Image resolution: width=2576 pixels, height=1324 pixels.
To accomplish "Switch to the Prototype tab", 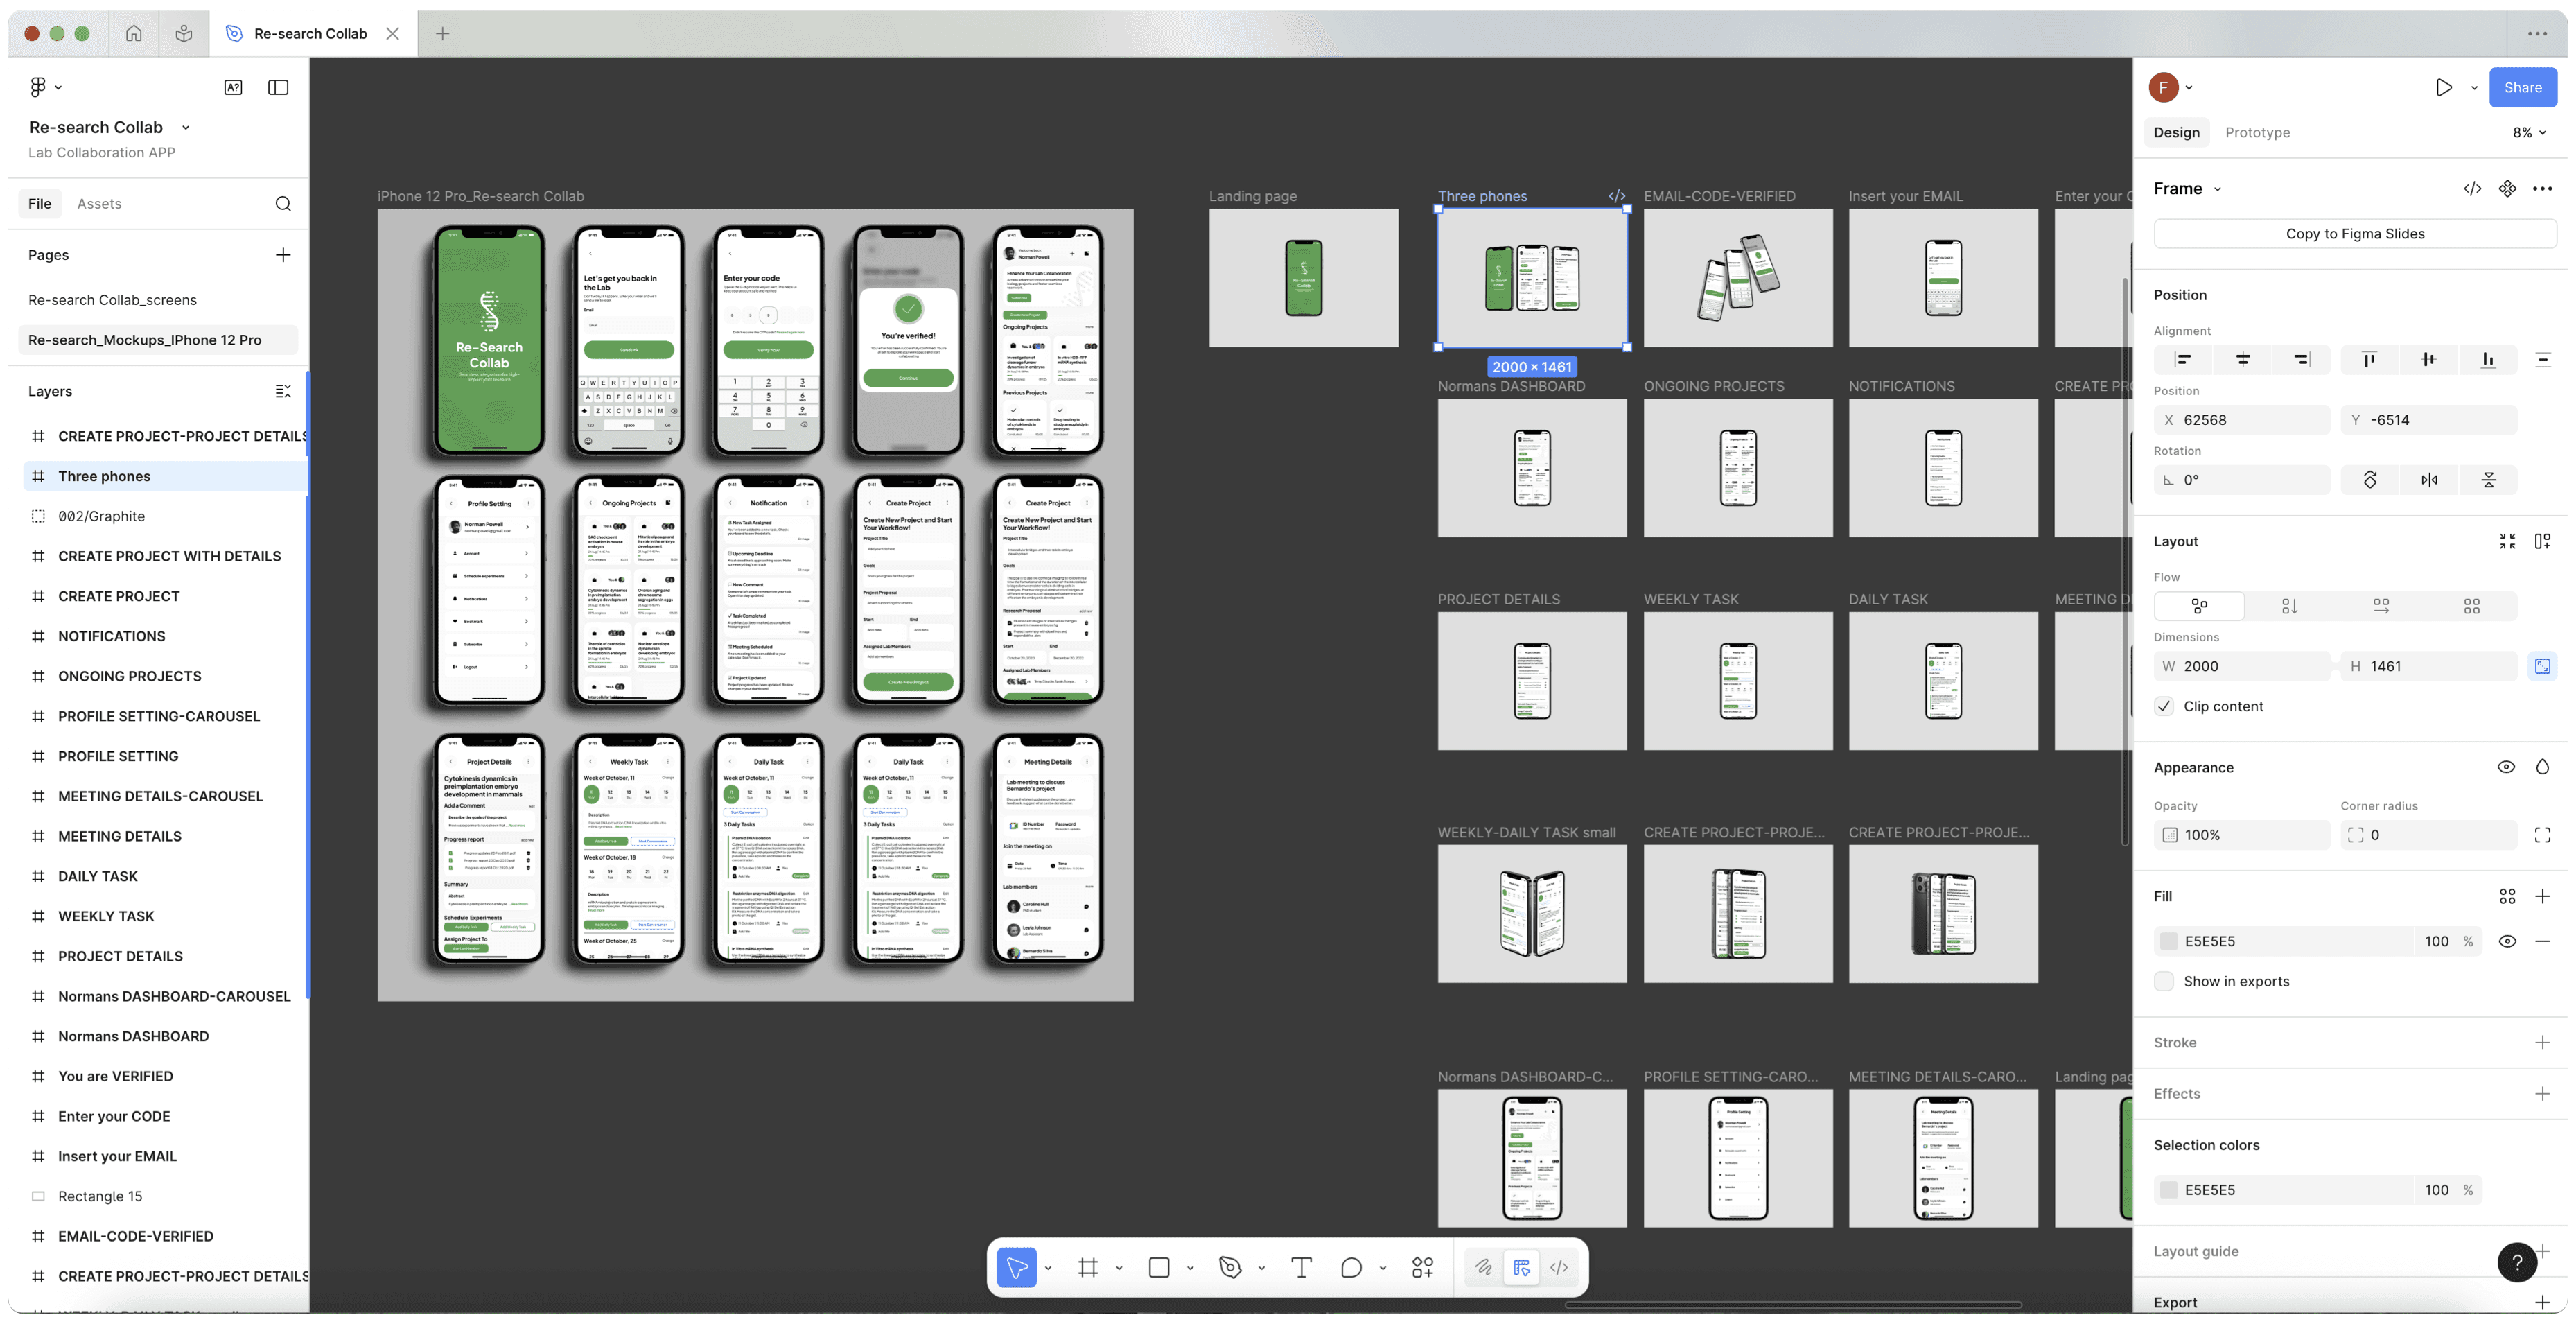I will (x=2257, y=132).
